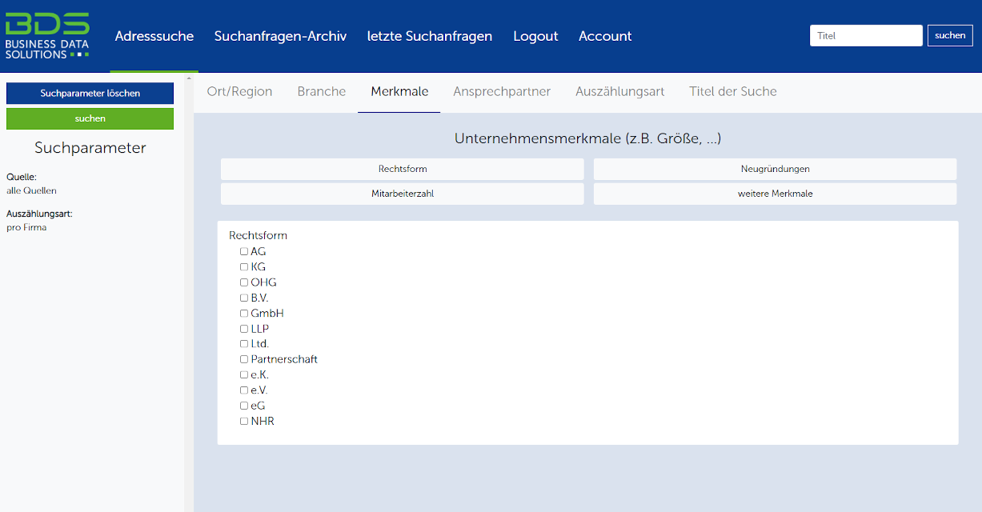Go to the Ansprechpartner tab
The height and width of the screenshot is (512, 982).
(501, 91)
